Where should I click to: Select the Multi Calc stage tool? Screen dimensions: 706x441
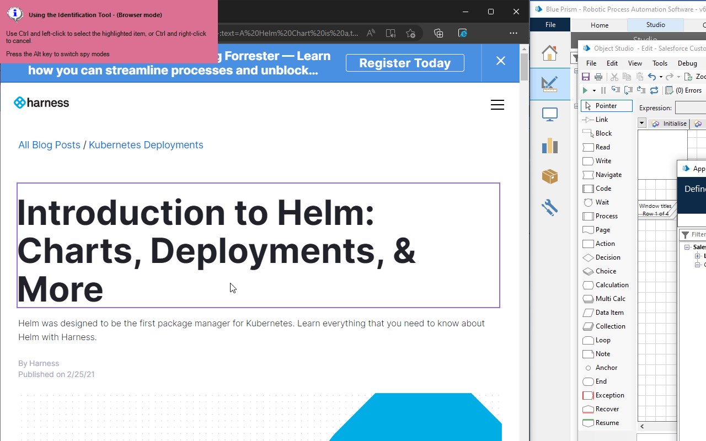[604, 299]
